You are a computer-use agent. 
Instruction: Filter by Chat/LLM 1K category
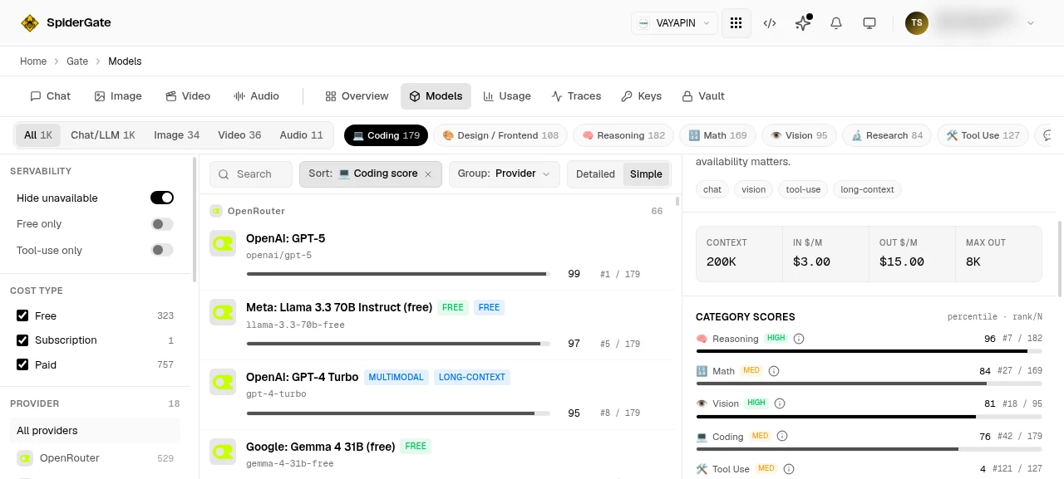coord(103,135)
